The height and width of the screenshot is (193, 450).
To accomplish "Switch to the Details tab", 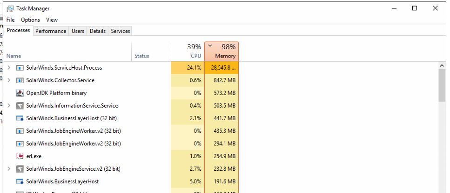I will [98, 31].
